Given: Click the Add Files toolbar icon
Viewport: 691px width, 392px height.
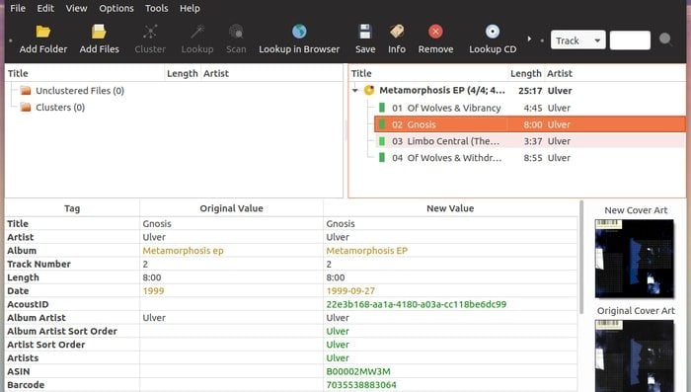Looking at the screenshot, I should 99,32.
